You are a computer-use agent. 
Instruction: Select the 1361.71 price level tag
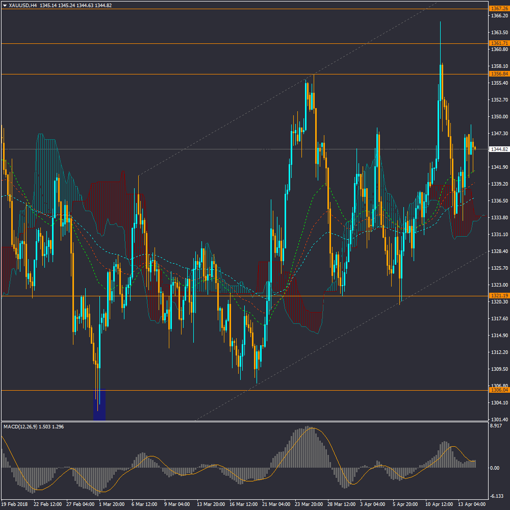[499, 43]
